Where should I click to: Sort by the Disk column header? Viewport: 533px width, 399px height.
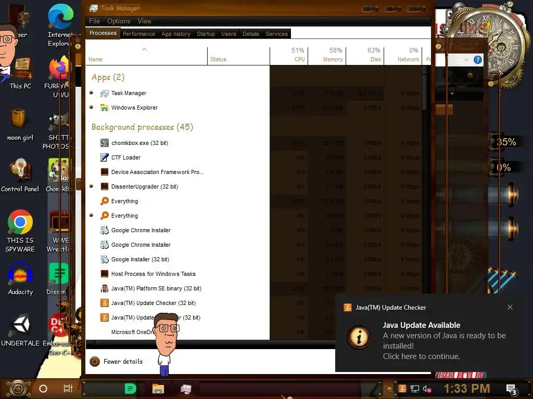coord(365,55)
